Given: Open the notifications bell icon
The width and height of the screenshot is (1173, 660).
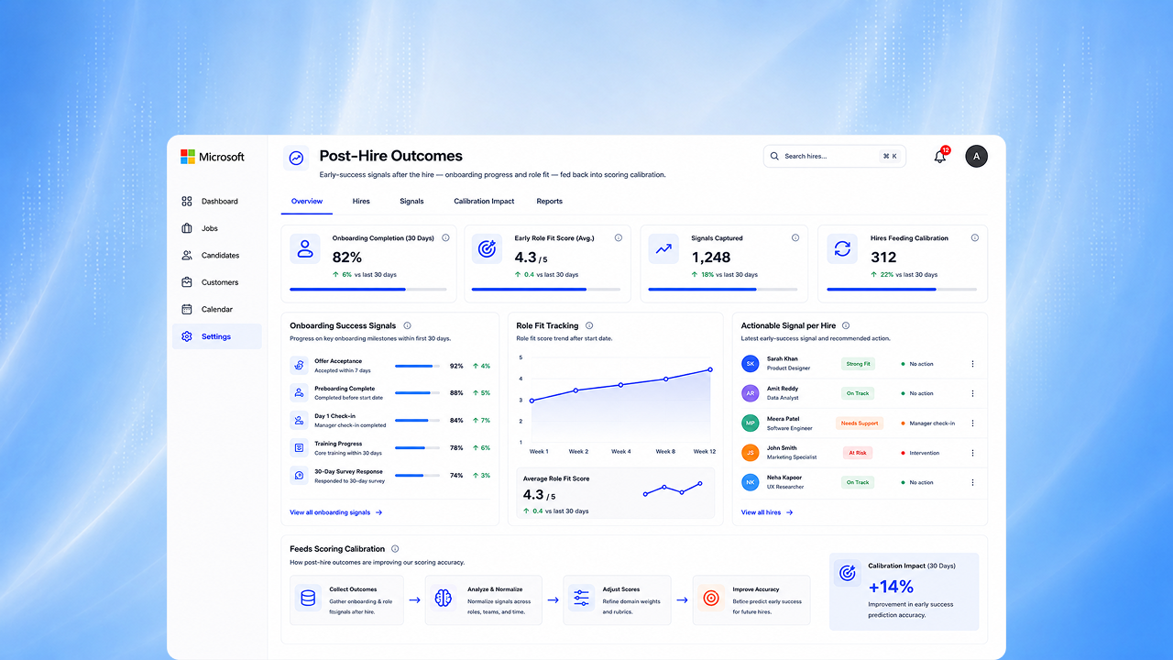Looking at the screenshot, I should point(939,157).
